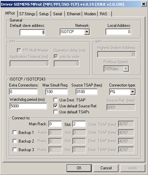Switch to the RAS tab
This screenshot has width=148, height=175.
tap(105, 14)
